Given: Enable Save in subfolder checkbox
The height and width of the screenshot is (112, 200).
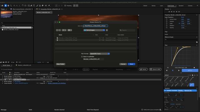Looking at the screenshot, I should [x=82, y=57].
